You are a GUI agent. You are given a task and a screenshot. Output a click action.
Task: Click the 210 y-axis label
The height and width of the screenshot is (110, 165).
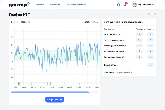[12, 37]
